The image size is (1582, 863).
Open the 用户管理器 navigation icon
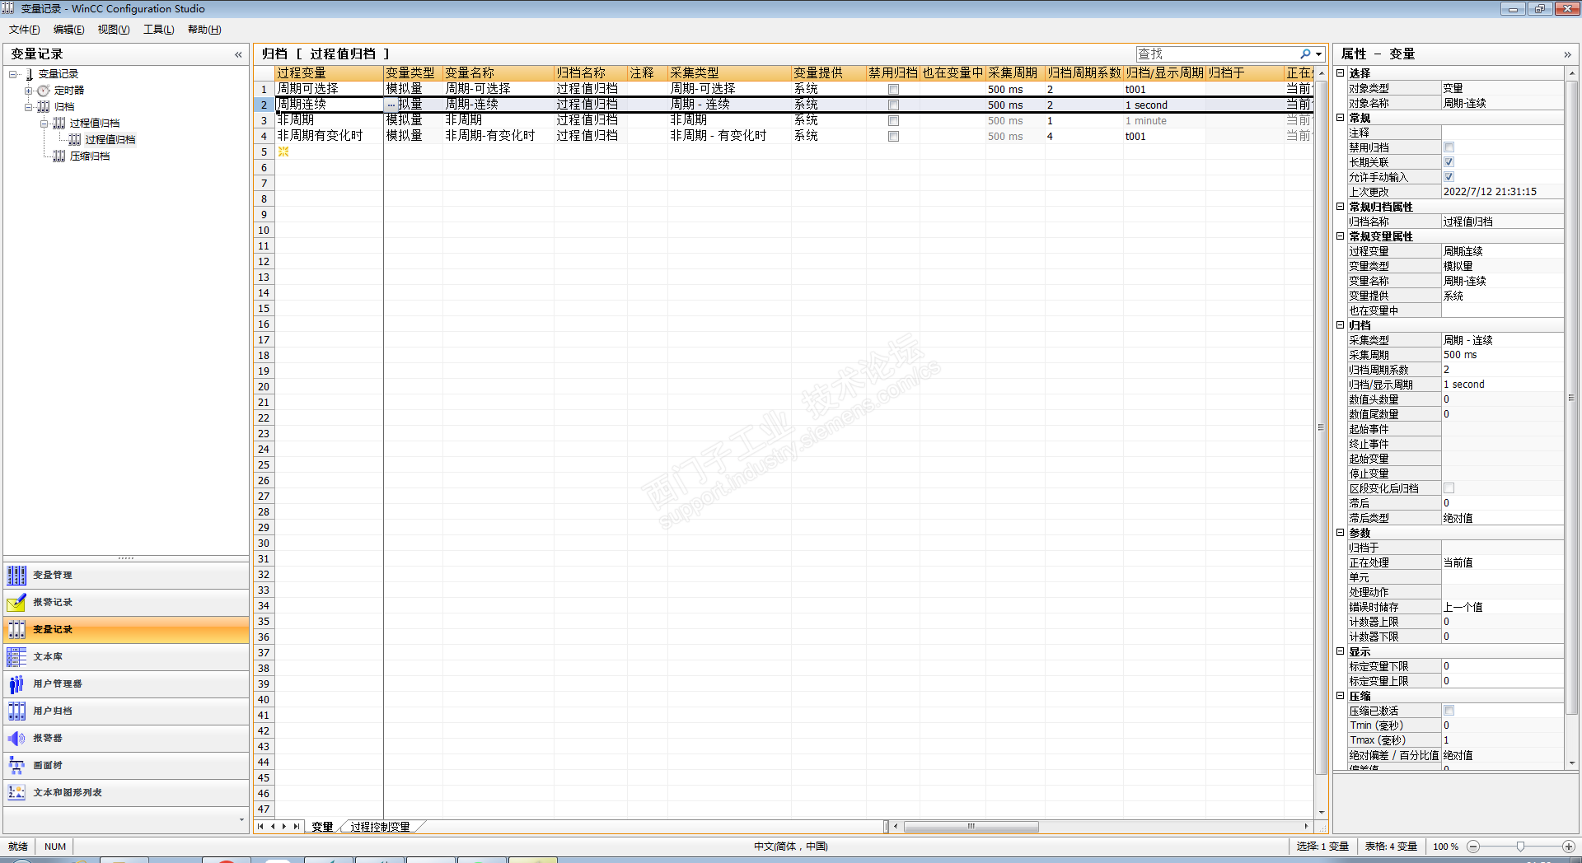click(16, 683)
